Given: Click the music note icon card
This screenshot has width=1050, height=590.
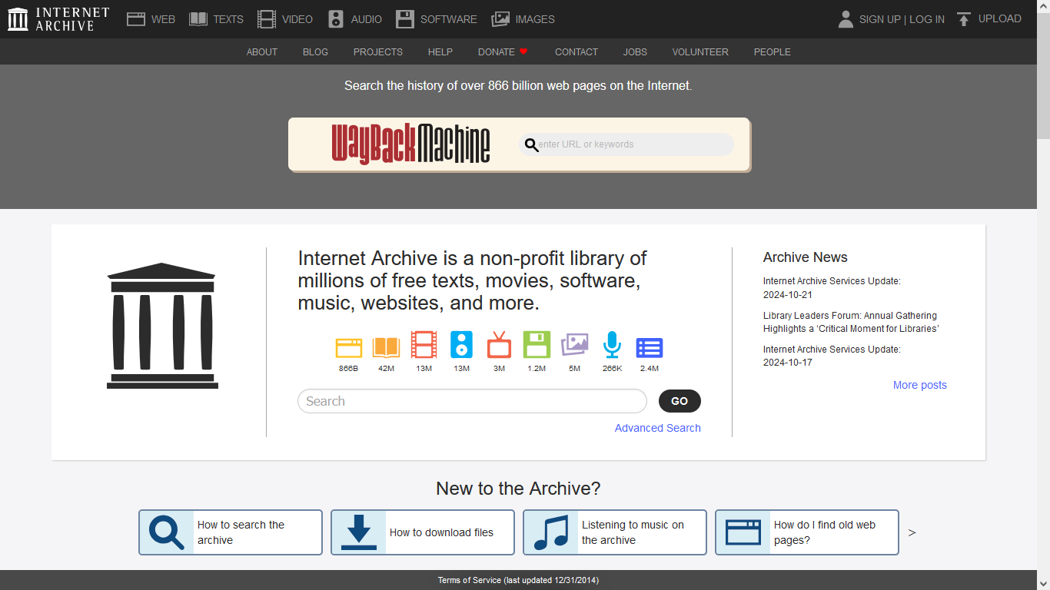Looking at the screenshot, I should [x=551, y=532].
